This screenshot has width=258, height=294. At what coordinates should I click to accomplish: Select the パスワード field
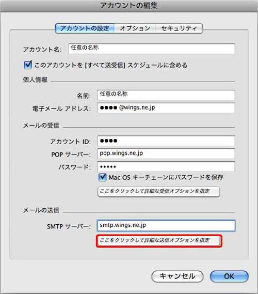coord(166,166)
